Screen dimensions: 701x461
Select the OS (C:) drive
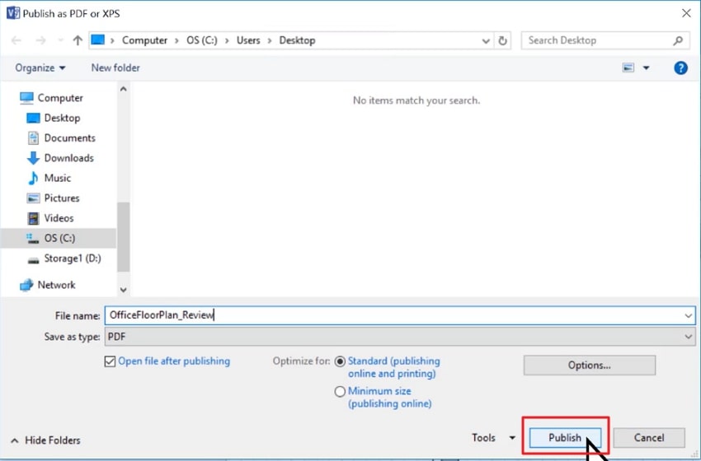coord(58,238)
